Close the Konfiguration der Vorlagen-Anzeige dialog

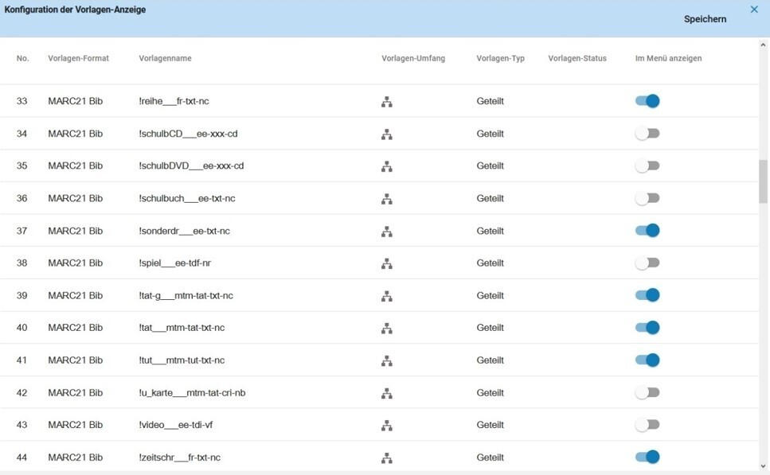[754, 10]
